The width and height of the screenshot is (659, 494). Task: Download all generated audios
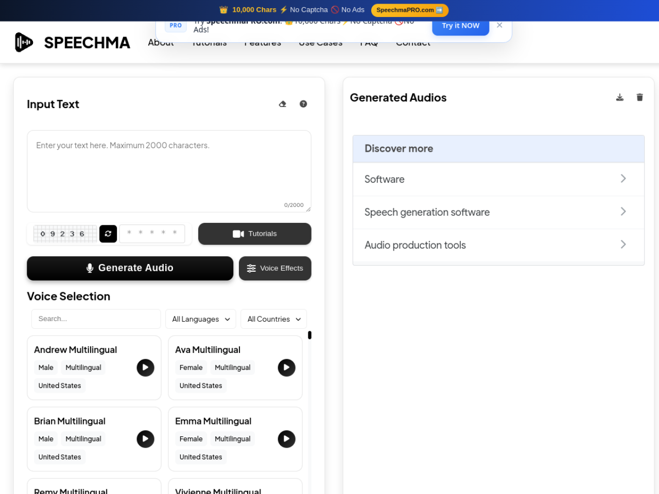[x=620, y=97]
